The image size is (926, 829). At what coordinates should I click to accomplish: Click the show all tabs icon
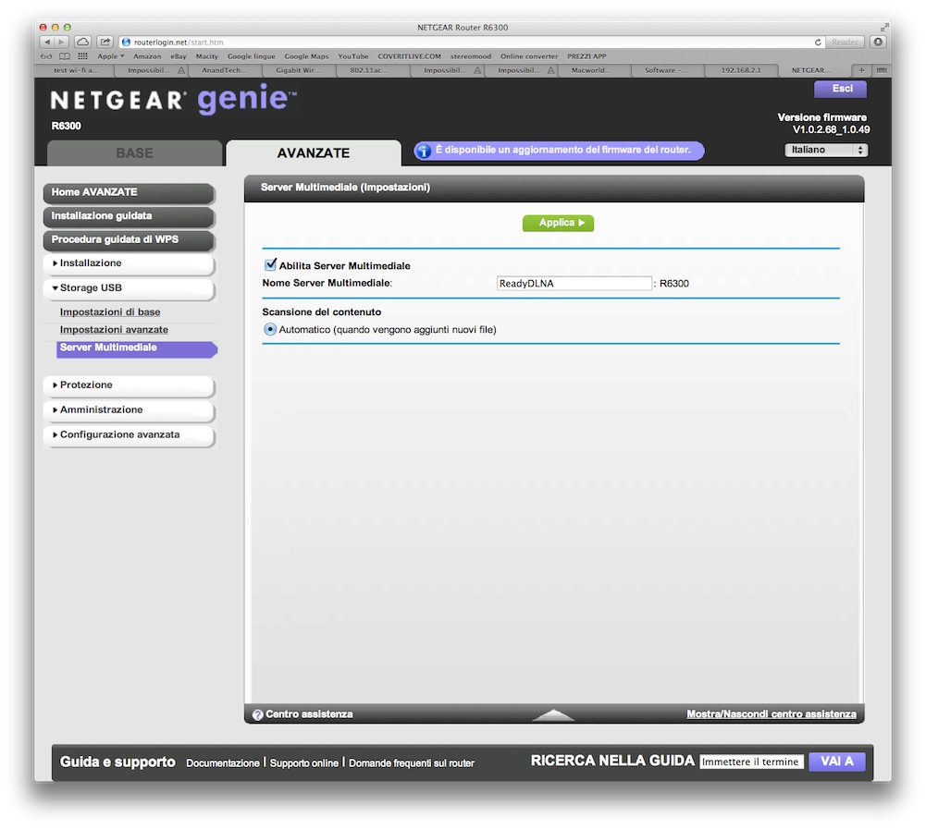click(x=881, y=70)
